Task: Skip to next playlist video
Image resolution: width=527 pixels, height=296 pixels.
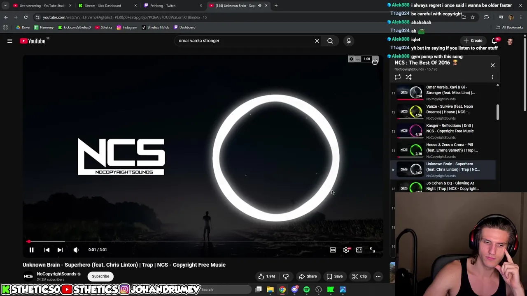Action: [60, 250]
